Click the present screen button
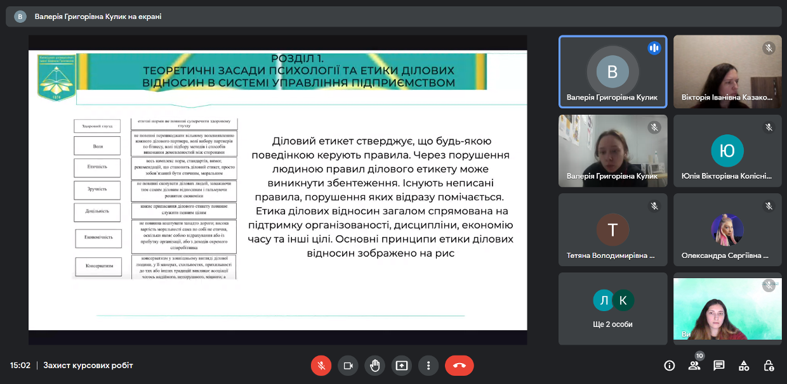The image size is (787, 384). [x=401, y=366]
